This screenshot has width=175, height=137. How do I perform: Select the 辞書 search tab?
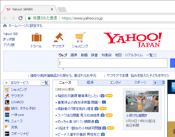[x=94, y=55]
